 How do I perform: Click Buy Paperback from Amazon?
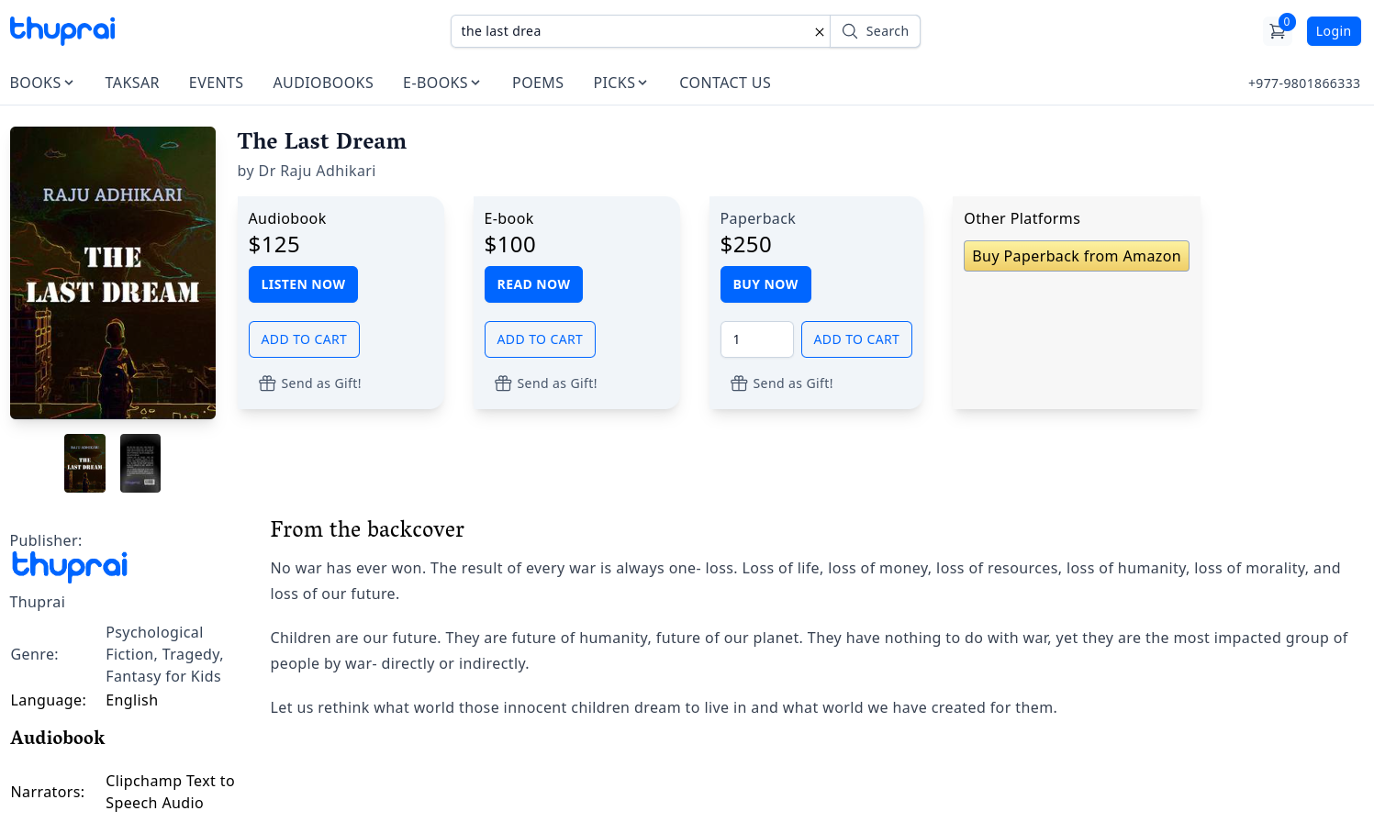tap(1076, 256)
